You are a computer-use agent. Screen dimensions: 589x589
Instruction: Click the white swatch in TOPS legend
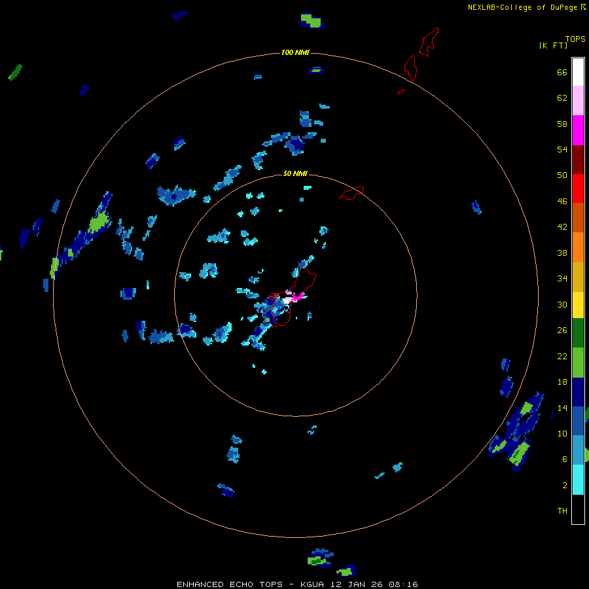coord(578,72)
